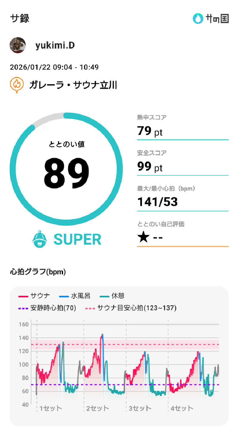This screenshot has height=442, width=238.
Task: Tap the black star self-rating icon
Action: (x=143, y=237)
